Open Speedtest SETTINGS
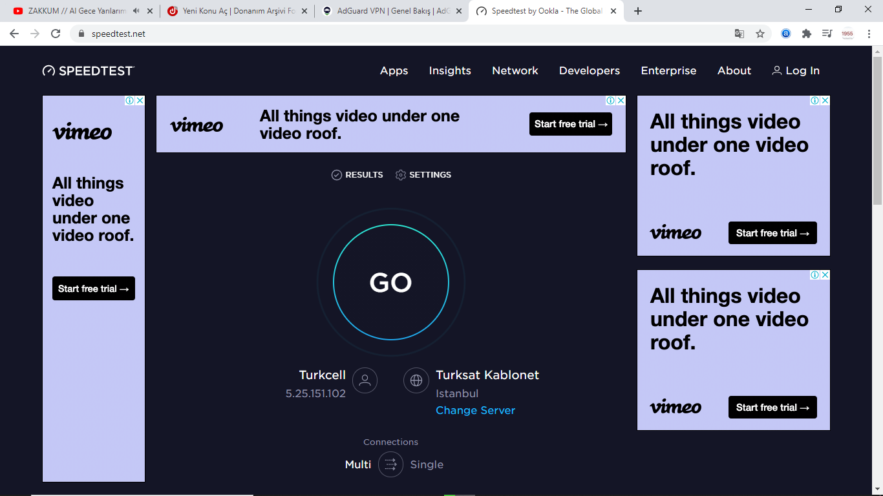Screen dimensions: 883x496 click(x=423, y=175)
